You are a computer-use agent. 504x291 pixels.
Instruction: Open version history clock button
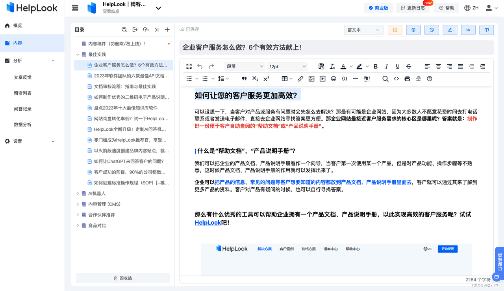(432, 30)
